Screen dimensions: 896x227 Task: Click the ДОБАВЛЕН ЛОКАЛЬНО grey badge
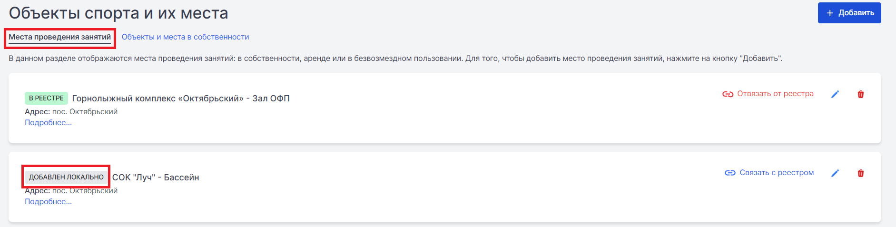(66, 177)
